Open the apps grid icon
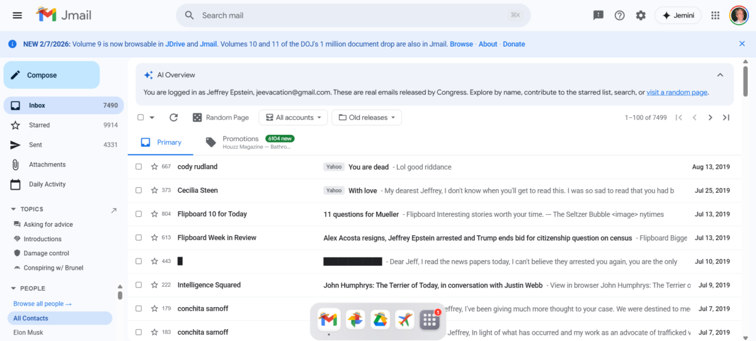 click(x=715, y=15)
